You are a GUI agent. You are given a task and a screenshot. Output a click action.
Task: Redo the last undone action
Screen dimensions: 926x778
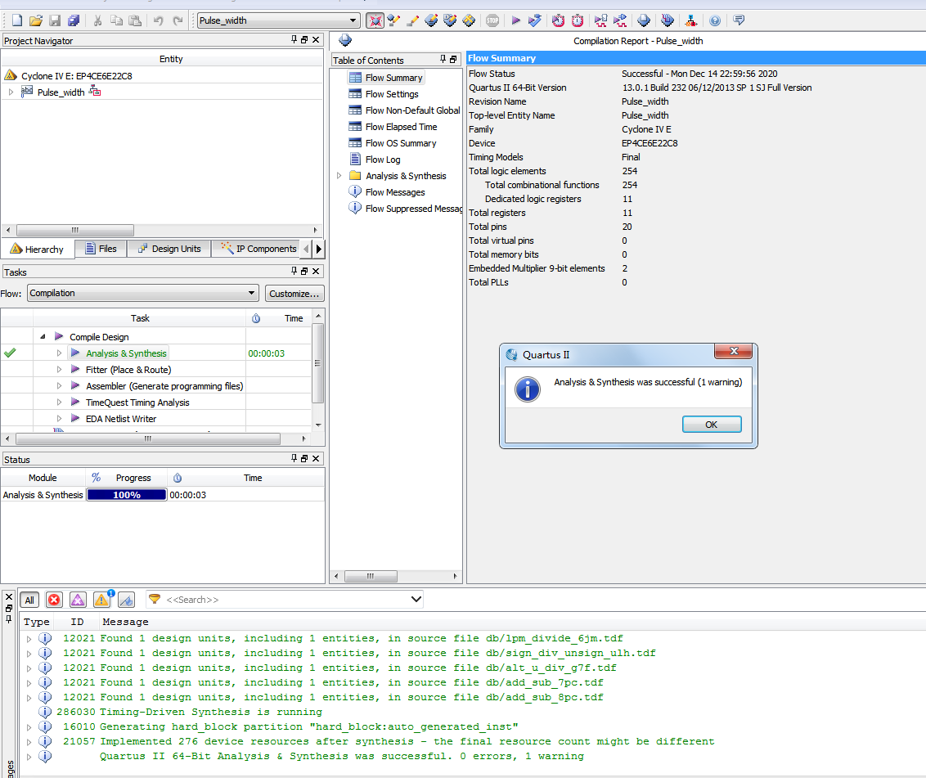coord(178,20)
